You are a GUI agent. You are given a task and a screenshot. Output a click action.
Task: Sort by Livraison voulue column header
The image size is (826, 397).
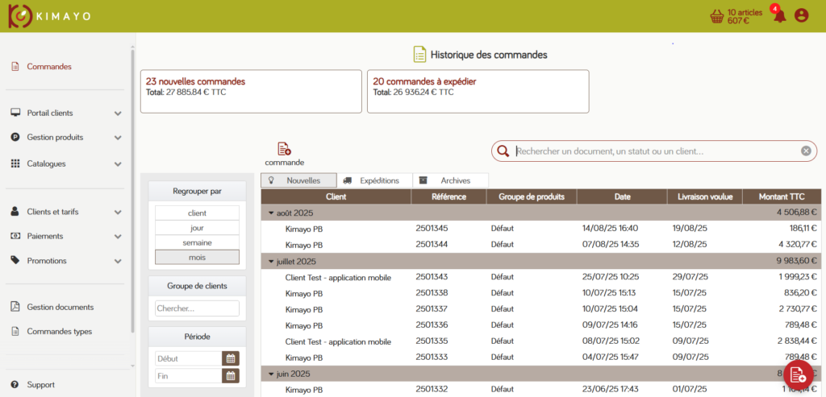pos(705,196)
